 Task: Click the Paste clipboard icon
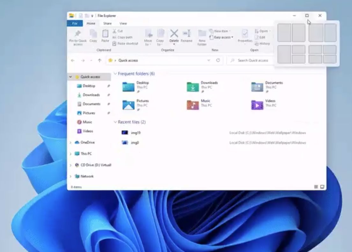click(x=105, y=34)
